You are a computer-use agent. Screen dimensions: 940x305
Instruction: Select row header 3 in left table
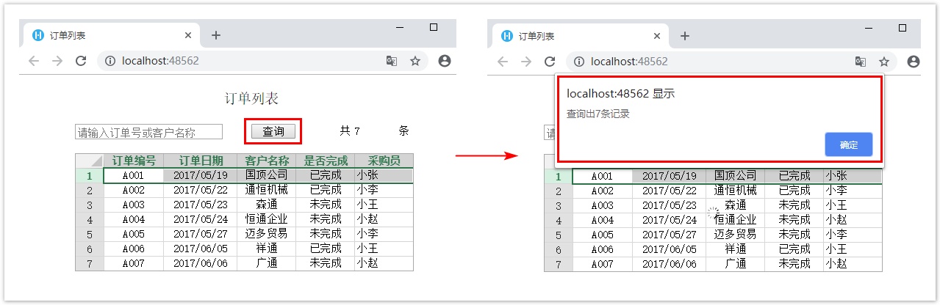click(x=90, y=205)
